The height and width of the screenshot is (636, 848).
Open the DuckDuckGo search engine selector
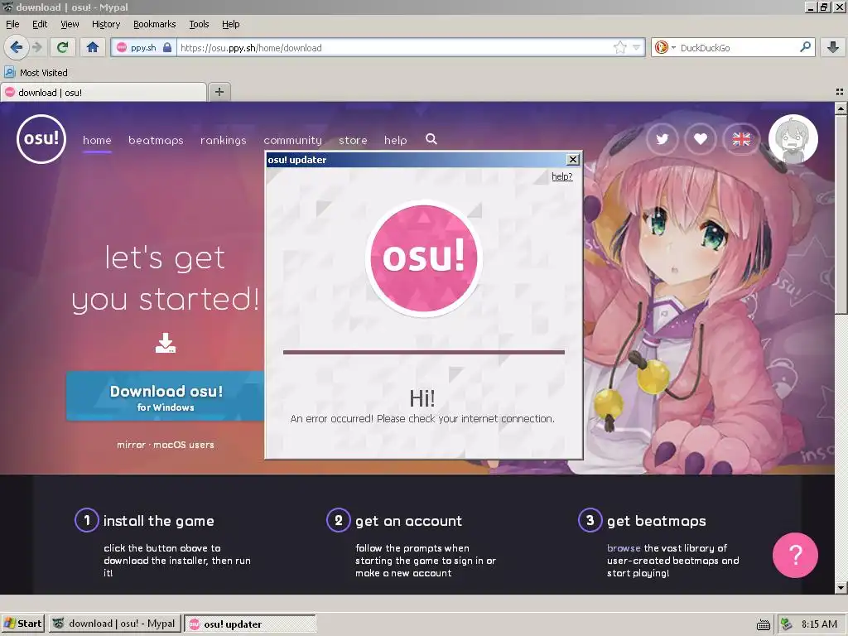(665, 47)
